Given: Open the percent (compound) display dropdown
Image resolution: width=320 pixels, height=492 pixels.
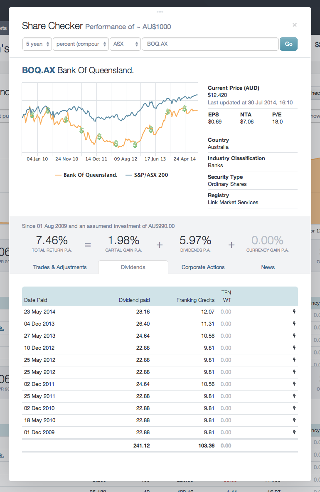Looking at the screenshot, I should click(x=81, y=44).
